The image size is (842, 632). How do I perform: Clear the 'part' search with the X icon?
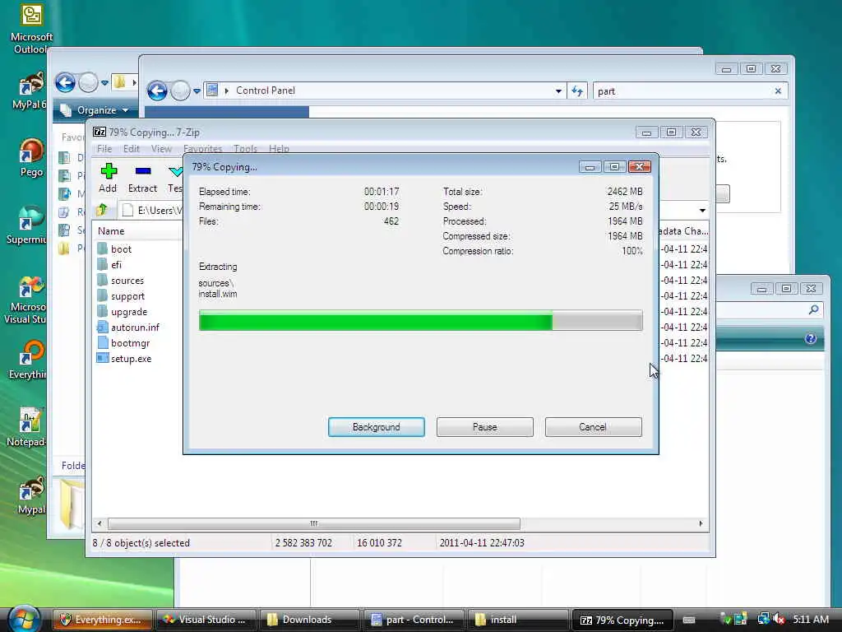coord(778,91)
